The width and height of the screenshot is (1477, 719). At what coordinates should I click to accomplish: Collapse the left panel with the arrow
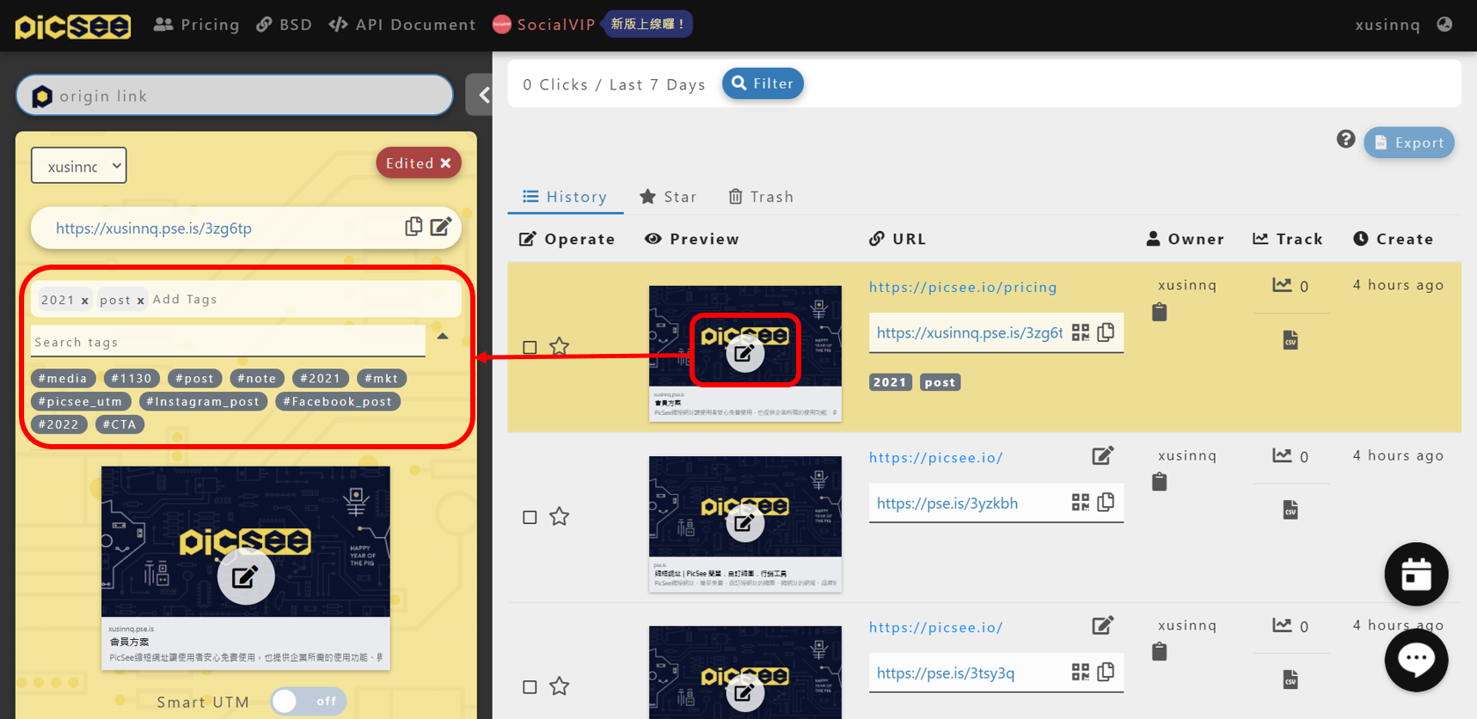coord(483,95)
